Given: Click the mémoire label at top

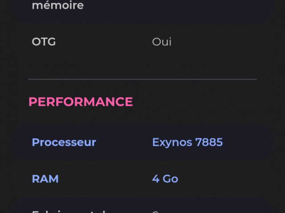Looking at the screenshot, I should coord(58,5).
